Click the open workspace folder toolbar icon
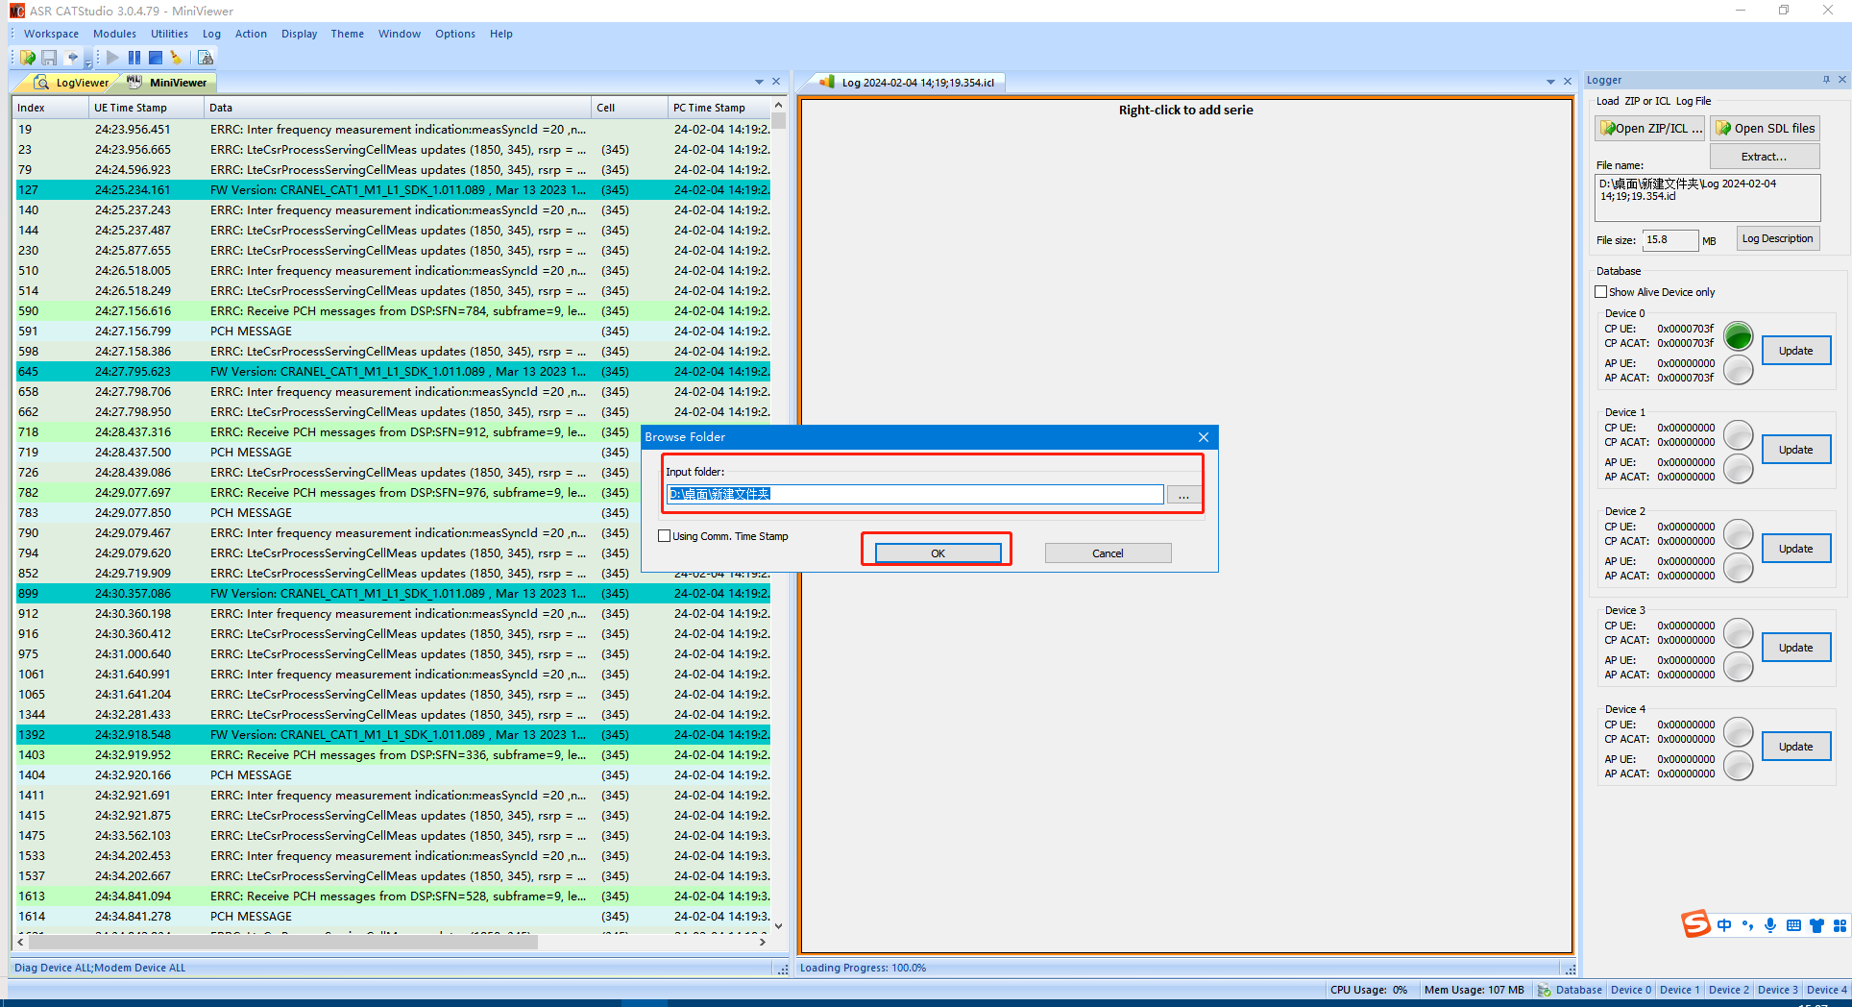Viewport: 1852px width, 1007px height. [x=28, y=58]
